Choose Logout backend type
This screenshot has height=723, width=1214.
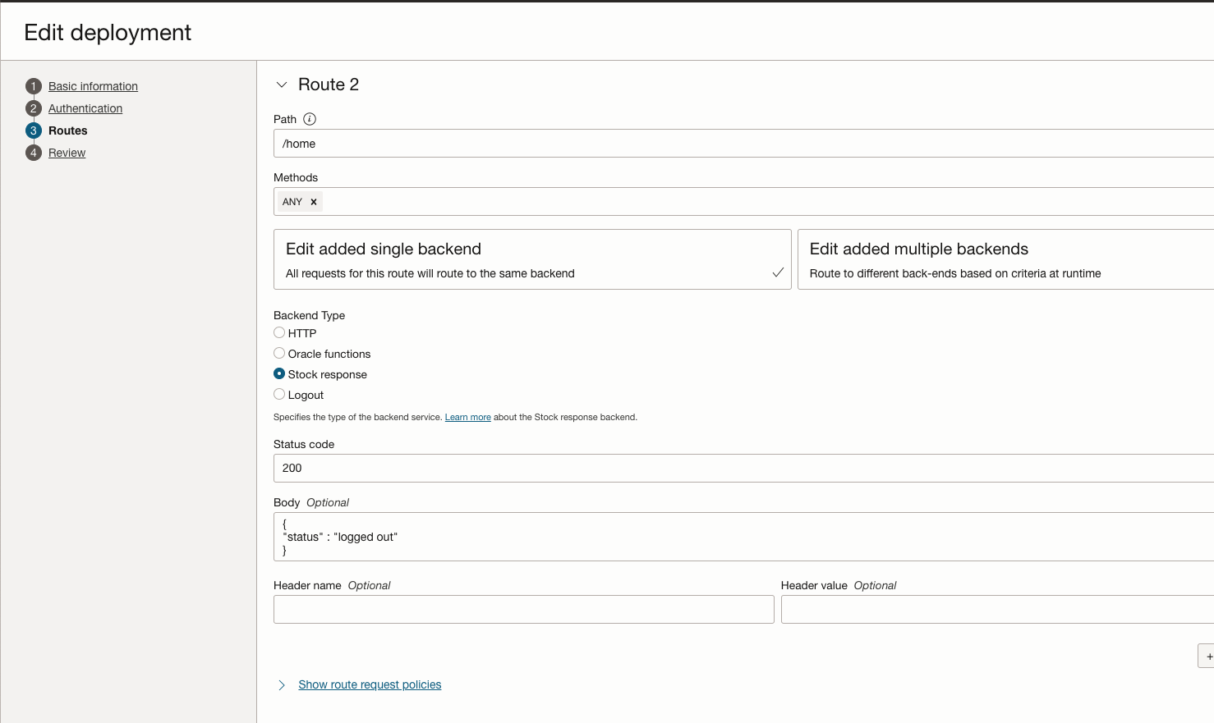279,395
